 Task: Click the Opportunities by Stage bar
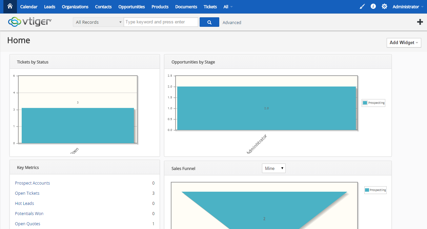click(266, 108)
